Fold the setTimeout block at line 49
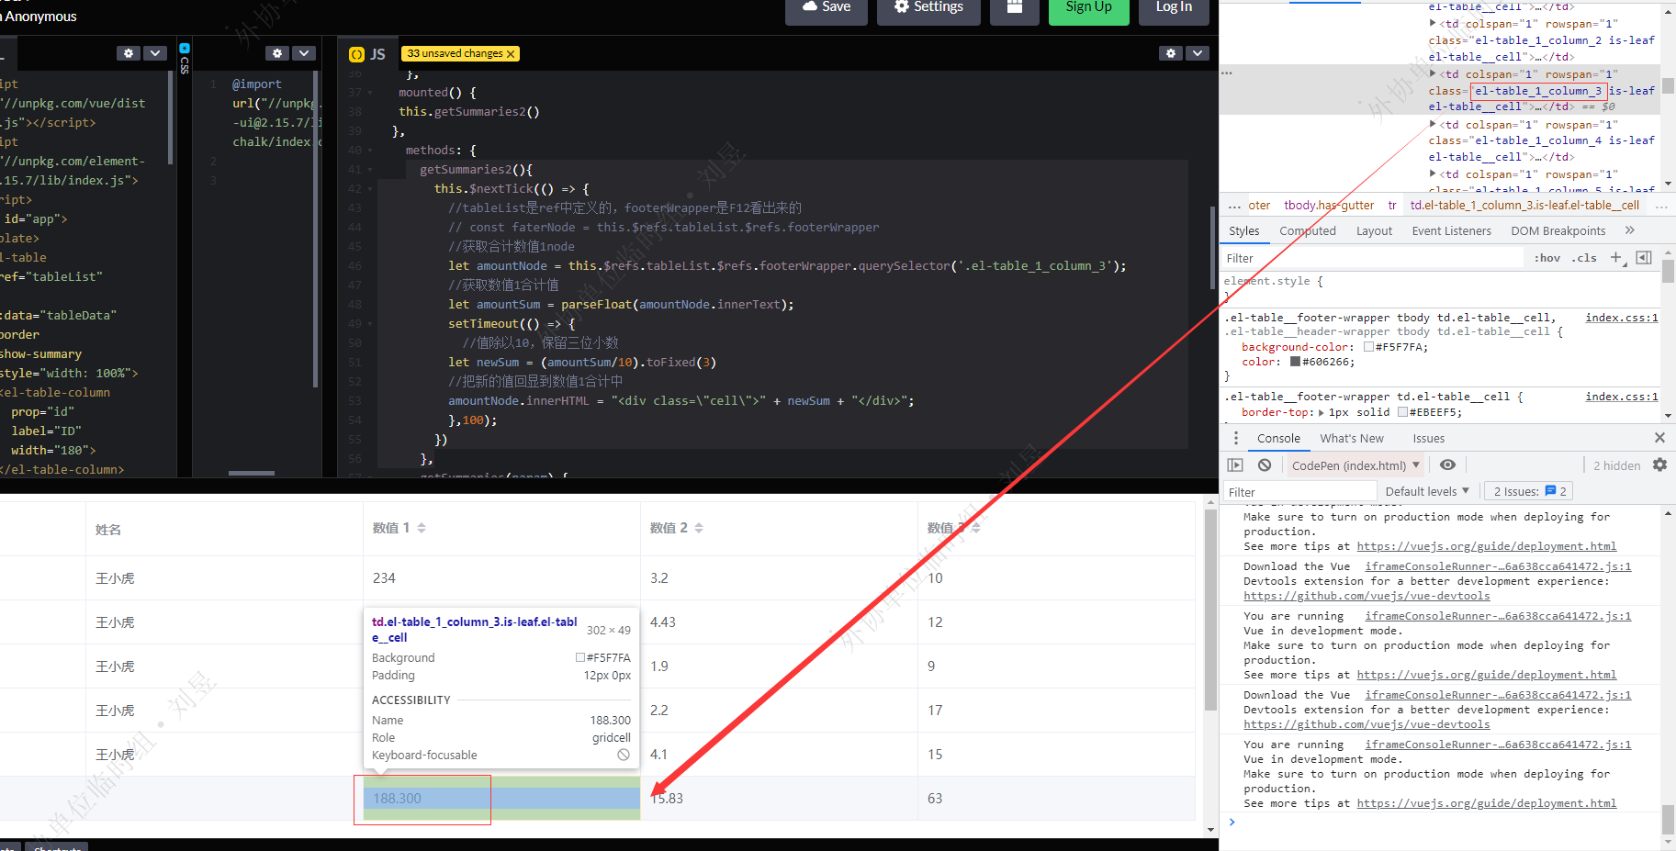 [370, 324]
